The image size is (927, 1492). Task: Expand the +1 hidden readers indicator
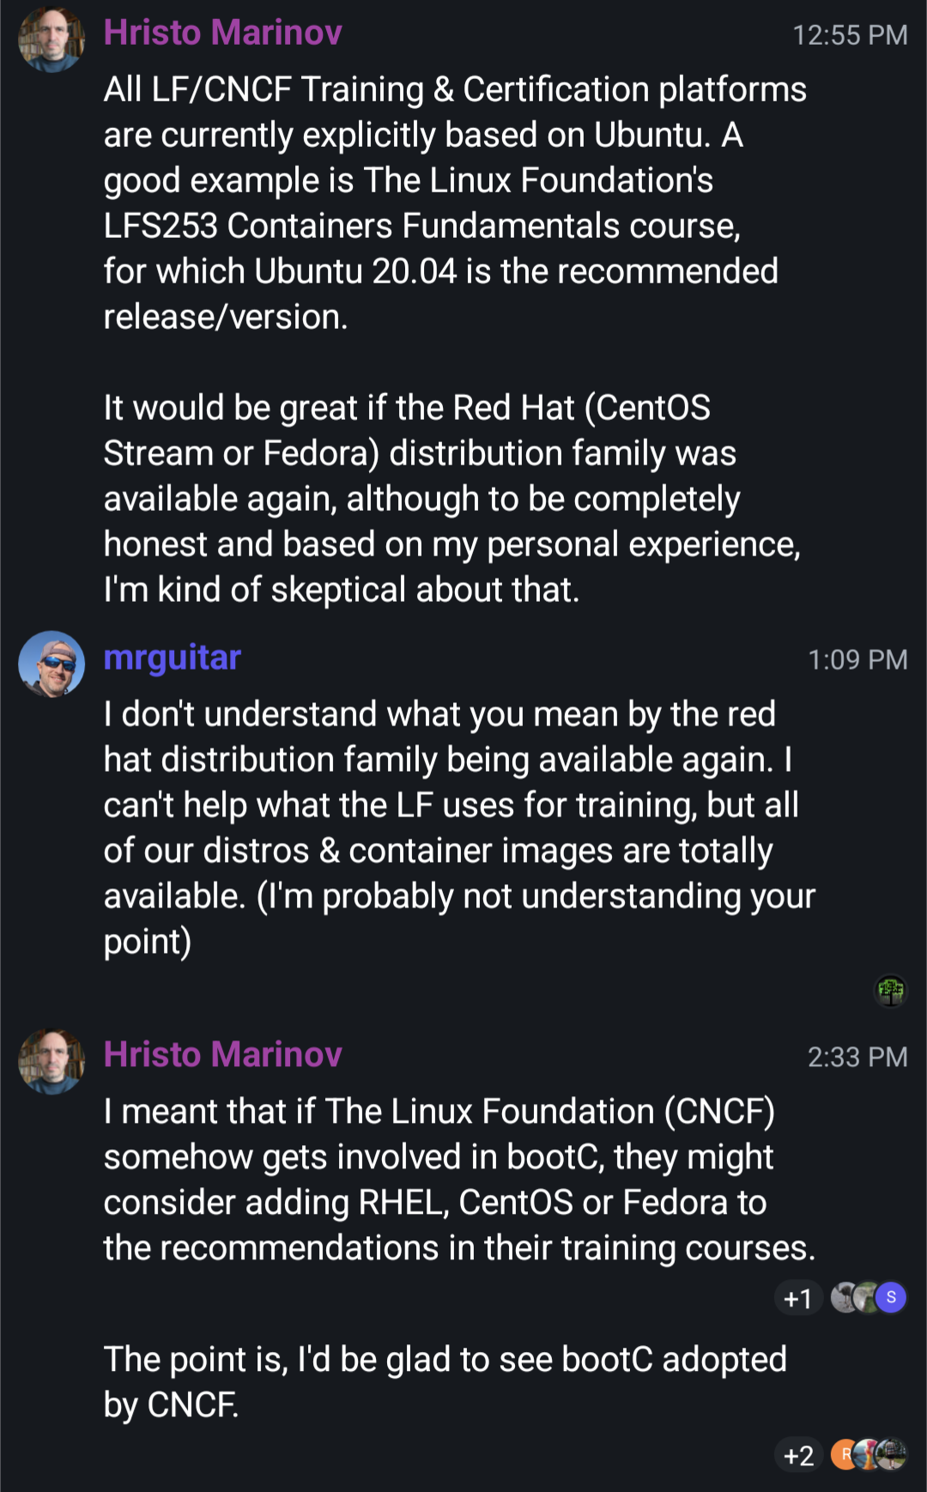pyautogui.click(x=798, y=1299)
